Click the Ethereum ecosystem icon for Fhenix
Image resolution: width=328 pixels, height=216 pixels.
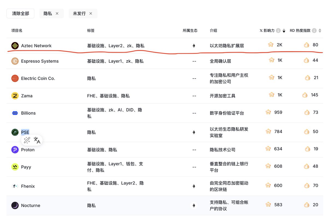[194, 186]
